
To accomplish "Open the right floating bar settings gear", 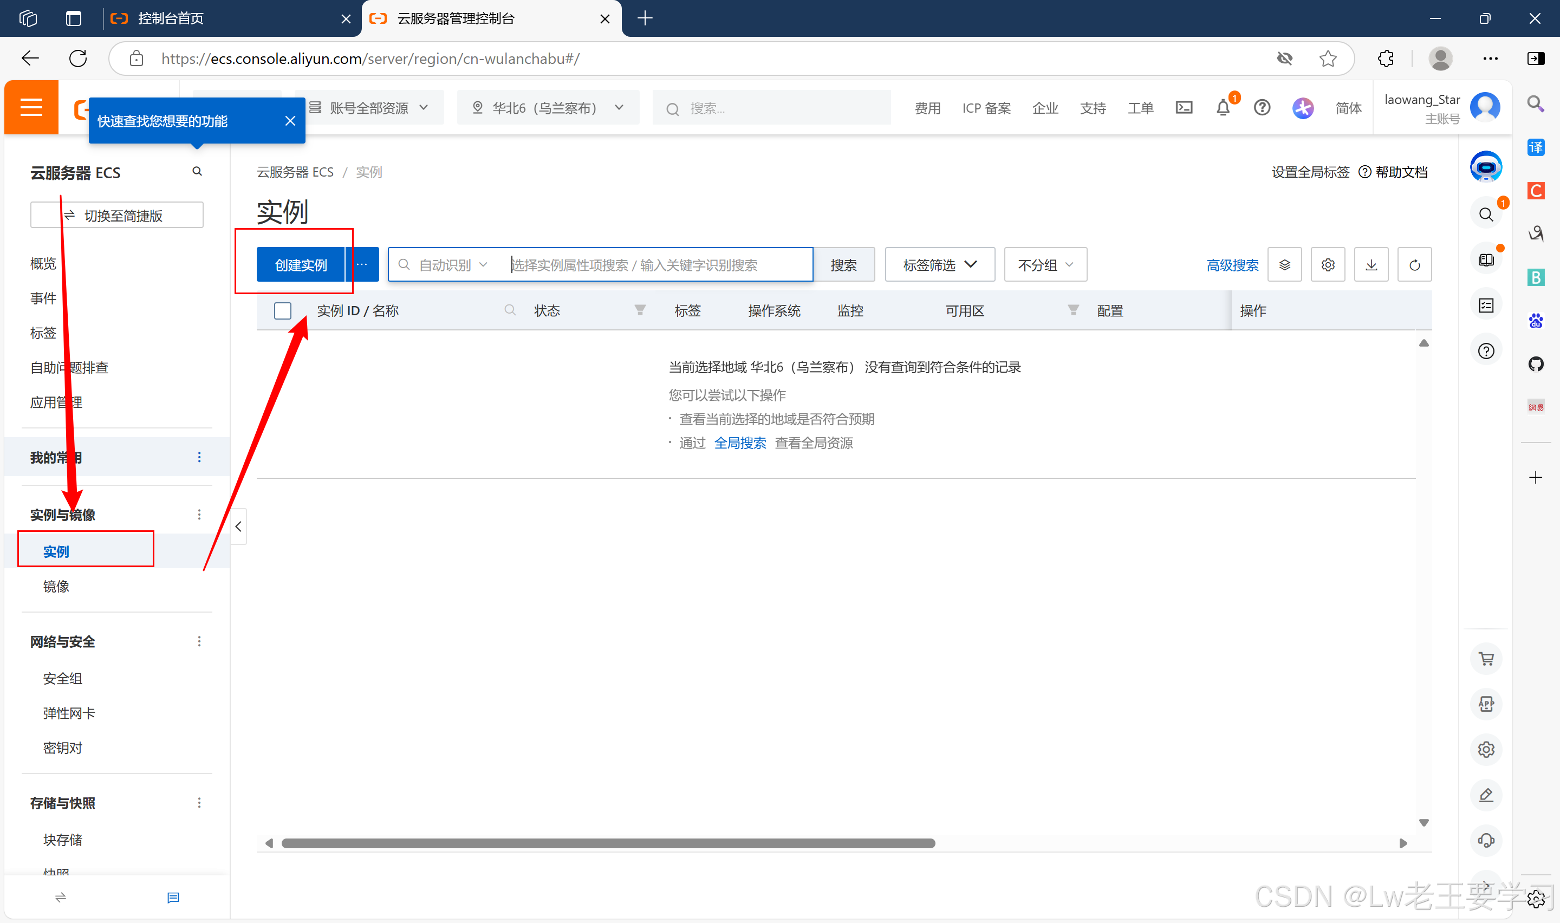I will tap(1486, 750).
